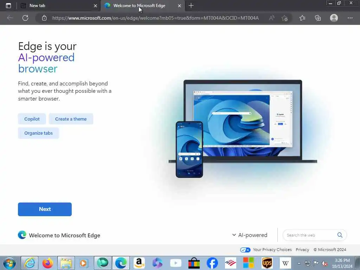Viewport: 360px width, 270px height.
Task: Click the Copilot button
Action: 32,119
